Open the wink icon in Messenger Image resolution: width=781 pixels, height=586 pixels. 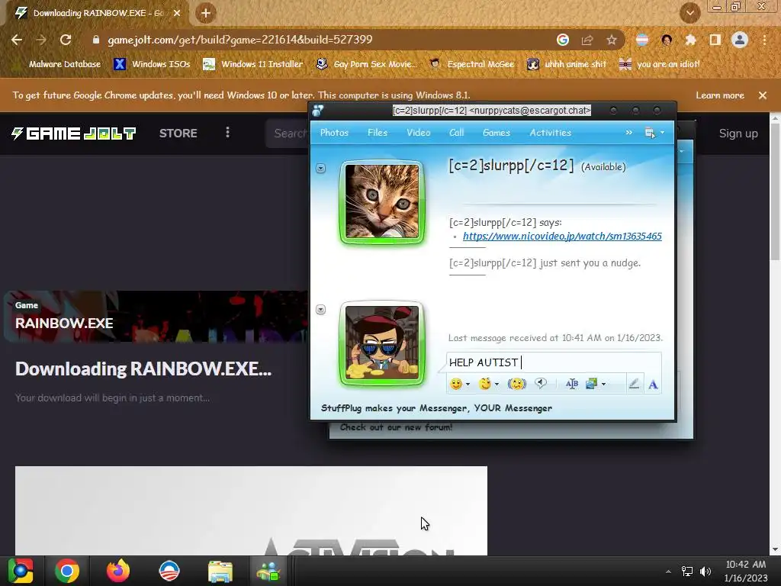484,384
